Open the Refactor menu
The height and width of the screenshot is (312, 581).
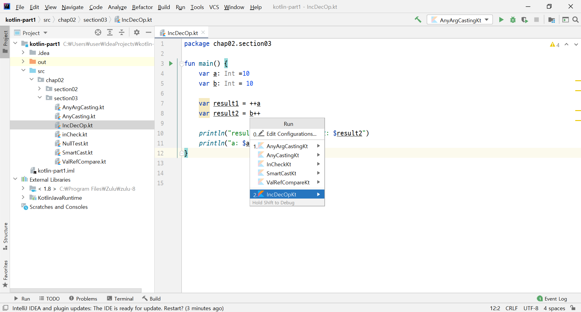click(x=142, y=7)
